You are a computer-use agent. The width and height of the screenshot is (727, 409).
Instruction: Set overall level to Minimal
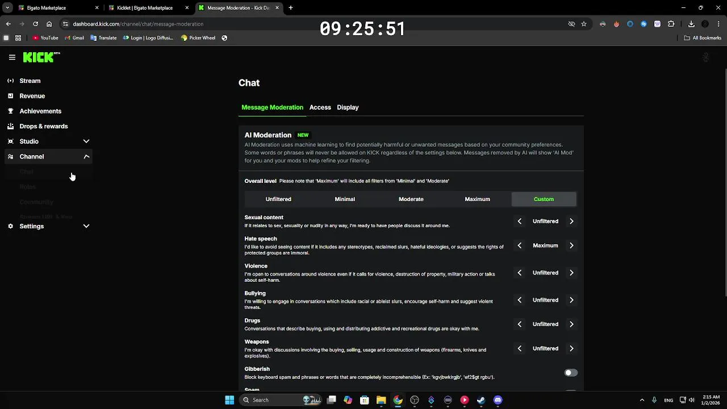(345, 199)
